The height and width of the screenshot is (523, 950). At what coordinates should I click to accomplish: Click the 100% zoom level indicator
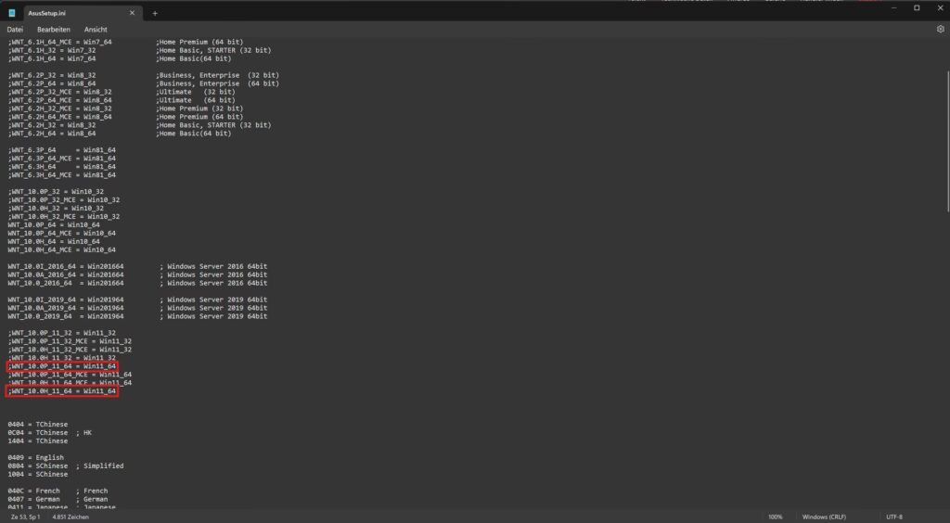point(775,517)
